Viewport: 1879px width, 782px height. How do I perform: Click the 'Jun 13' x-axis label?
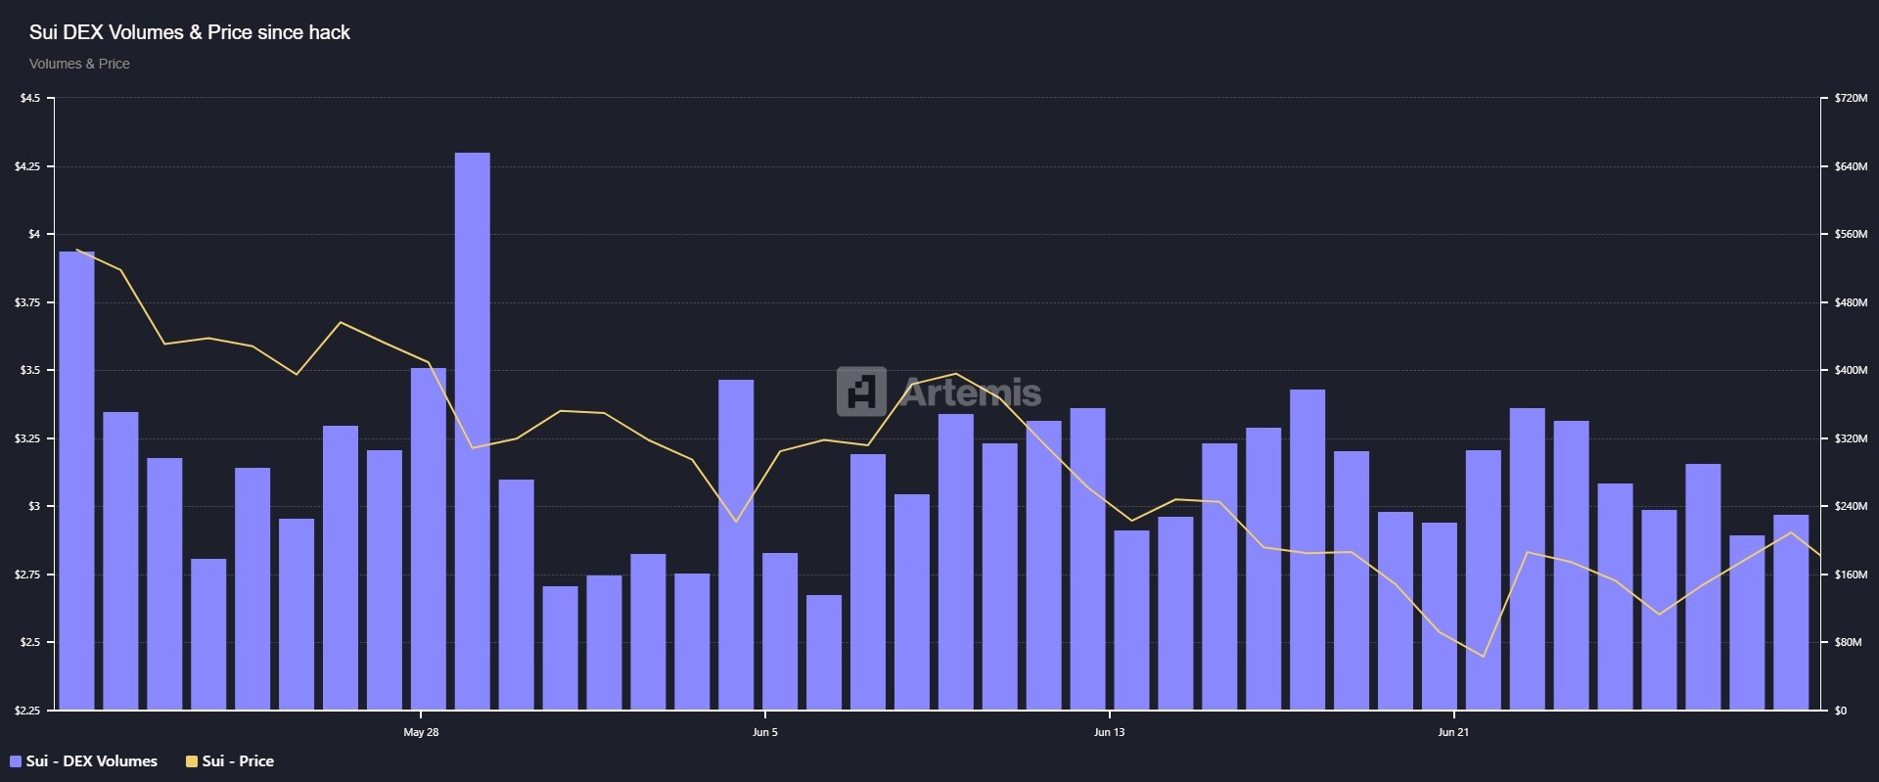click(x=1109, y=732)
